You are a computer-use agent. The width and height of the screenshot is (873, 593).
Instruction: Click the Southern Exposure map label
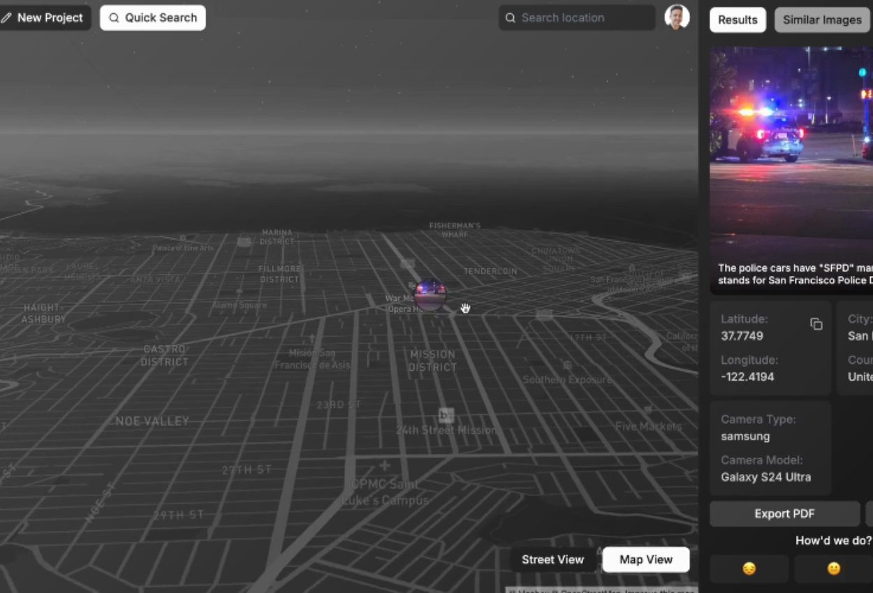[567, 380]
